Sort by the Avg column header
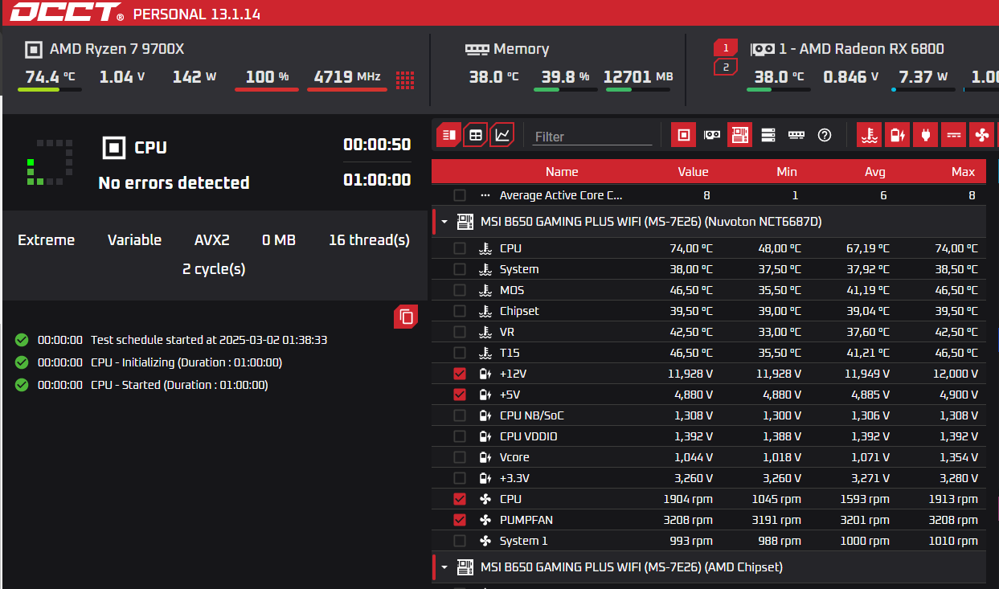 (874, 171)
